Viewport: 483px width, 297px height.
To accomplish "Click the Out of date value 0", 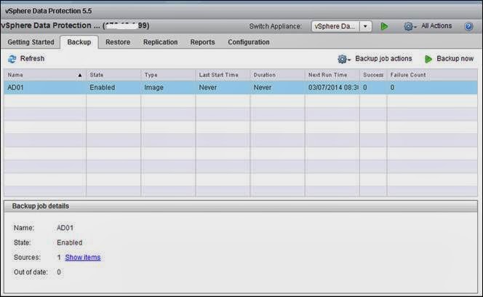I will coord(59,272).
